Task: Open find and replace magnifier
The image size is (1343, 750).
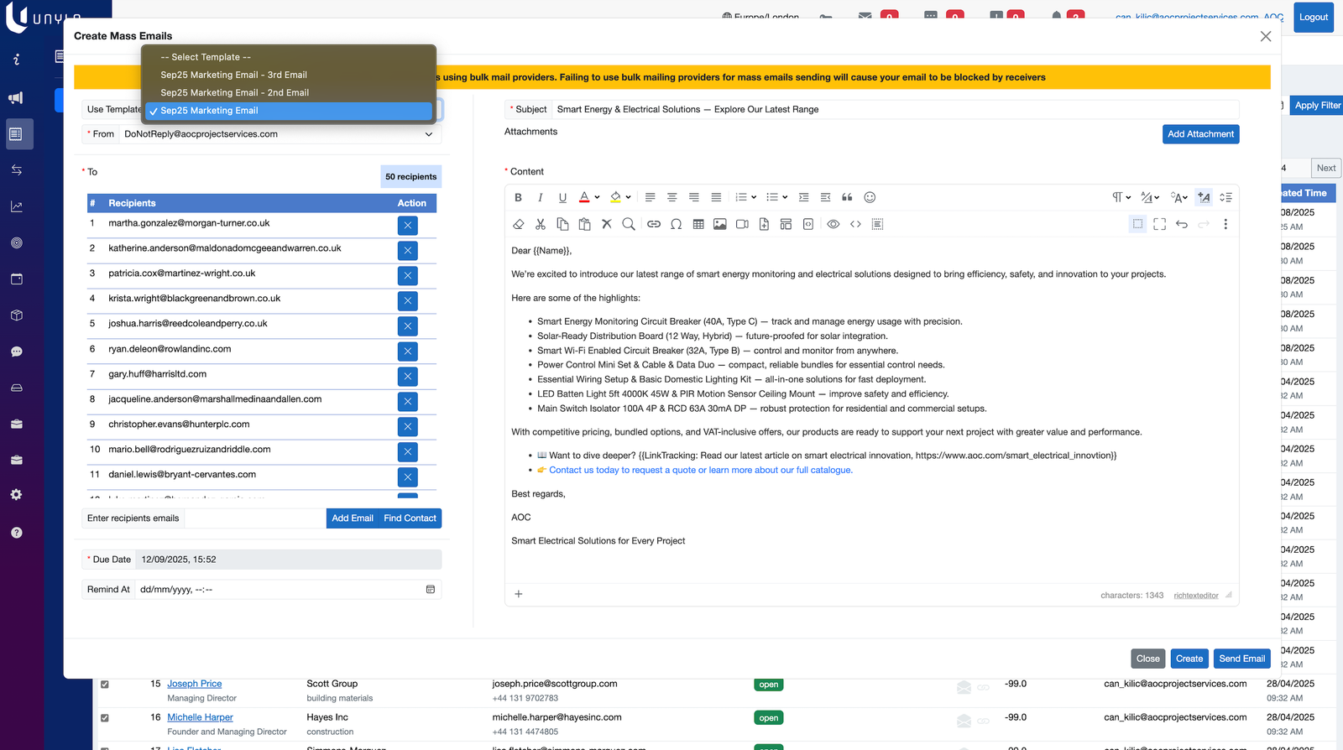Action: click(x=628, y=225)
